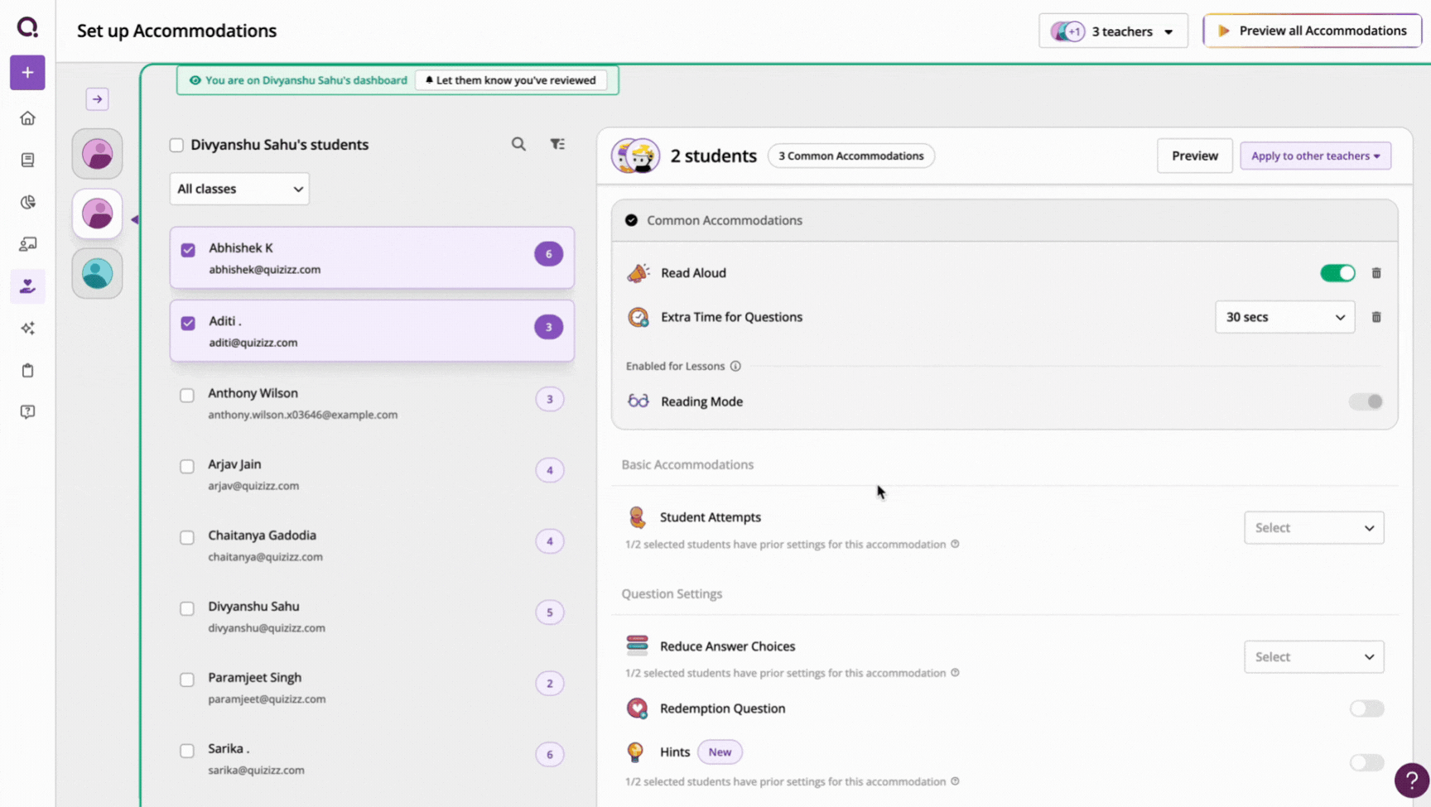Open the Apply to other teachers dropdown

pos(1315,156)
